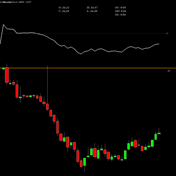The image size is (176, 176).
Task: Click the OC: 0.08 reading
Action: coord(120,8)
